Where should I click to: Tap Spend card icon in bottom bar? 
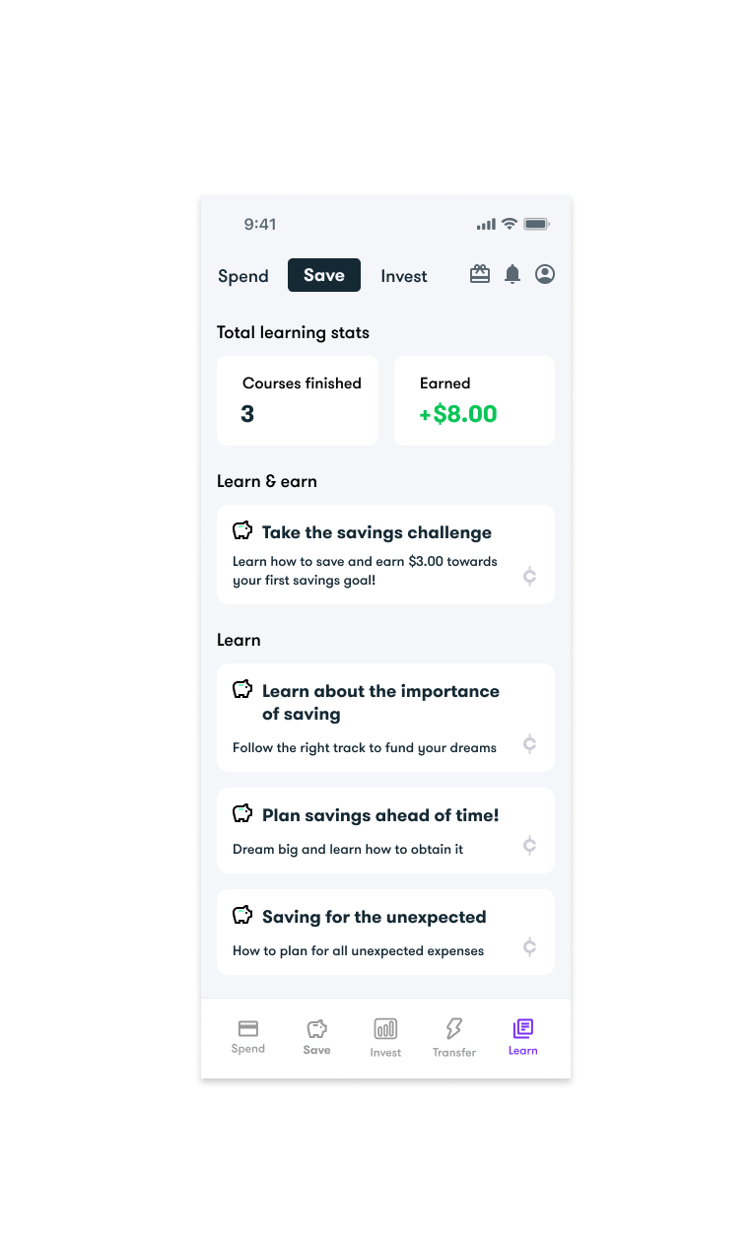click(248, 1028)
